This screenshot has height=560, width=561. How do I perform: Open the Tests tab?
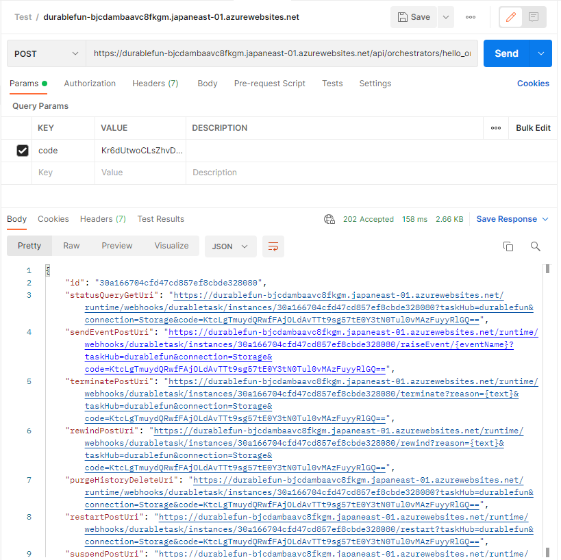click(x=332, y=84)
